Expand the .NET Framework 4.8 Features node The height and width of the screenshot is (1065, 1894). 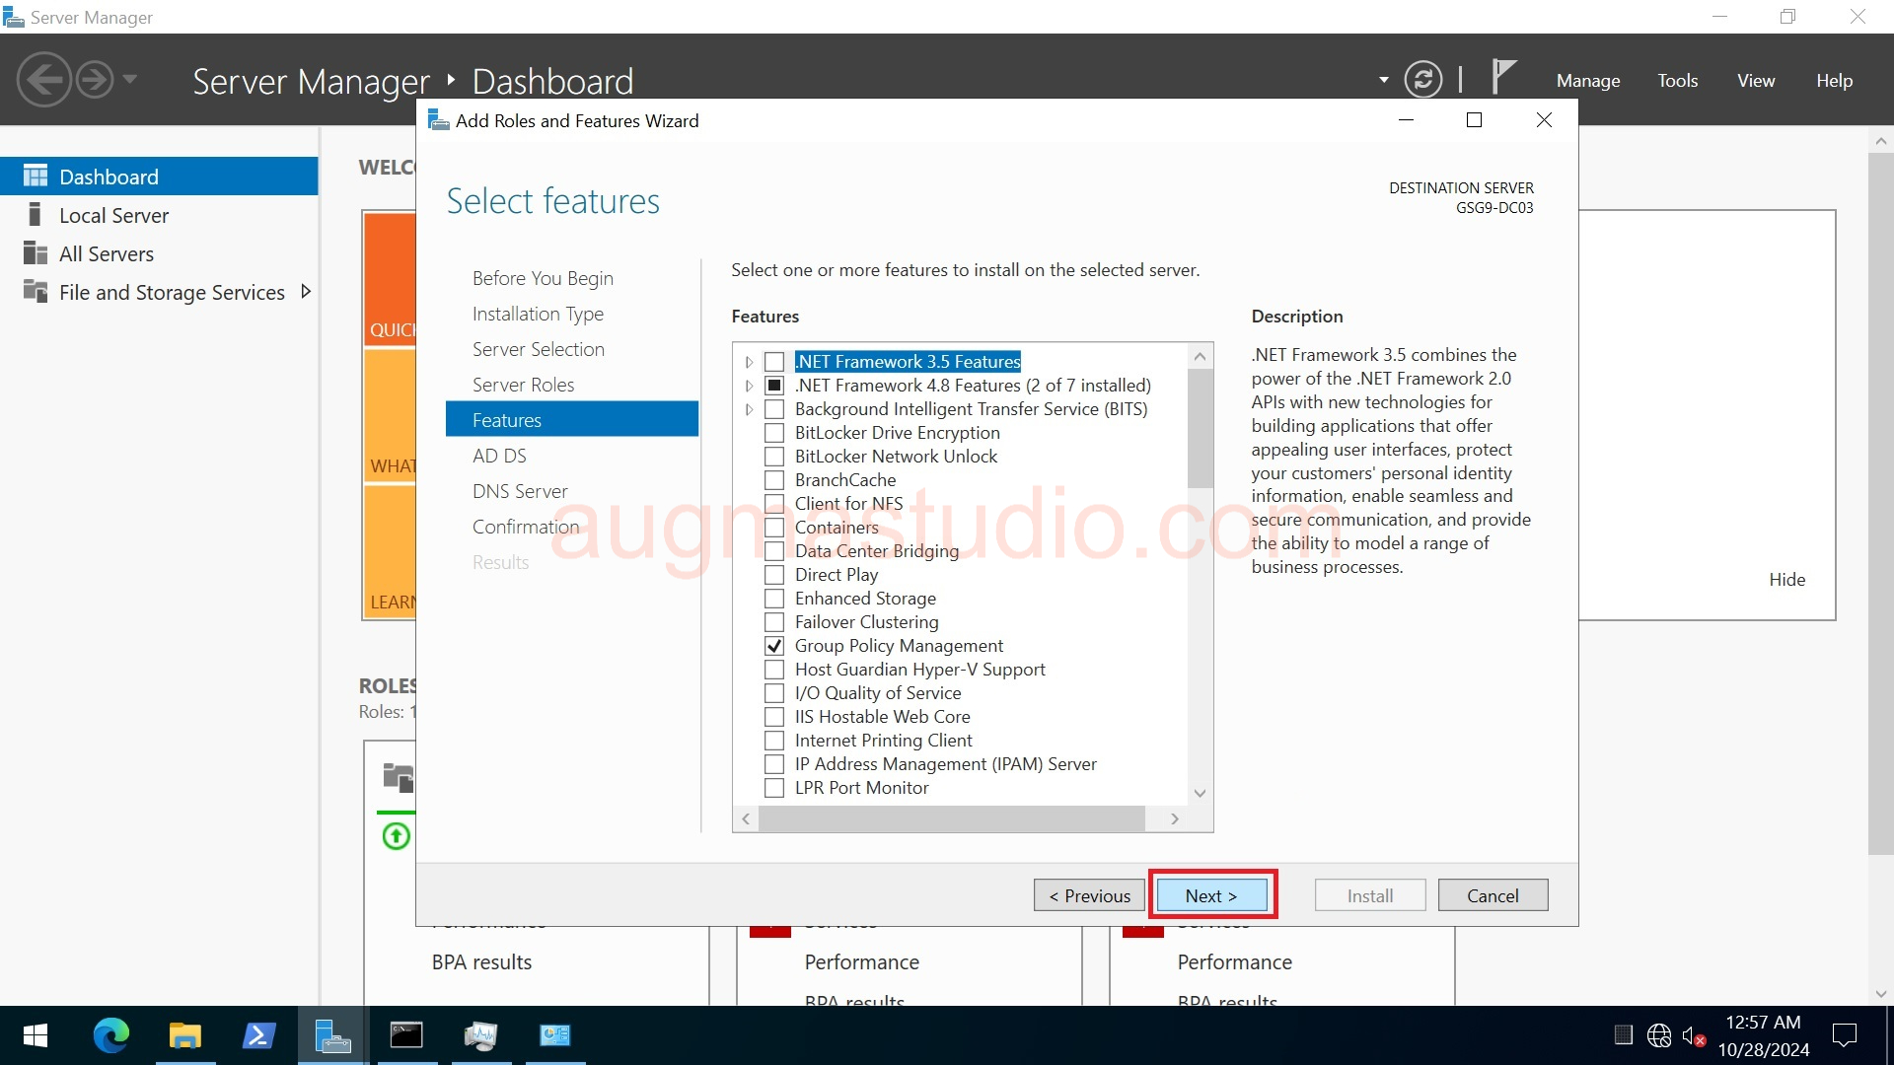coord(749,386)
